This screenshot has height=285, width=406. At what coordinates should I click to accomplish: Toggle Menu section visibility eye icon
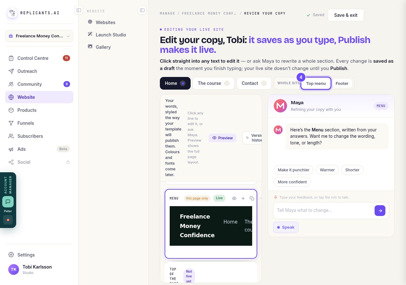click(x=234, y=198)
